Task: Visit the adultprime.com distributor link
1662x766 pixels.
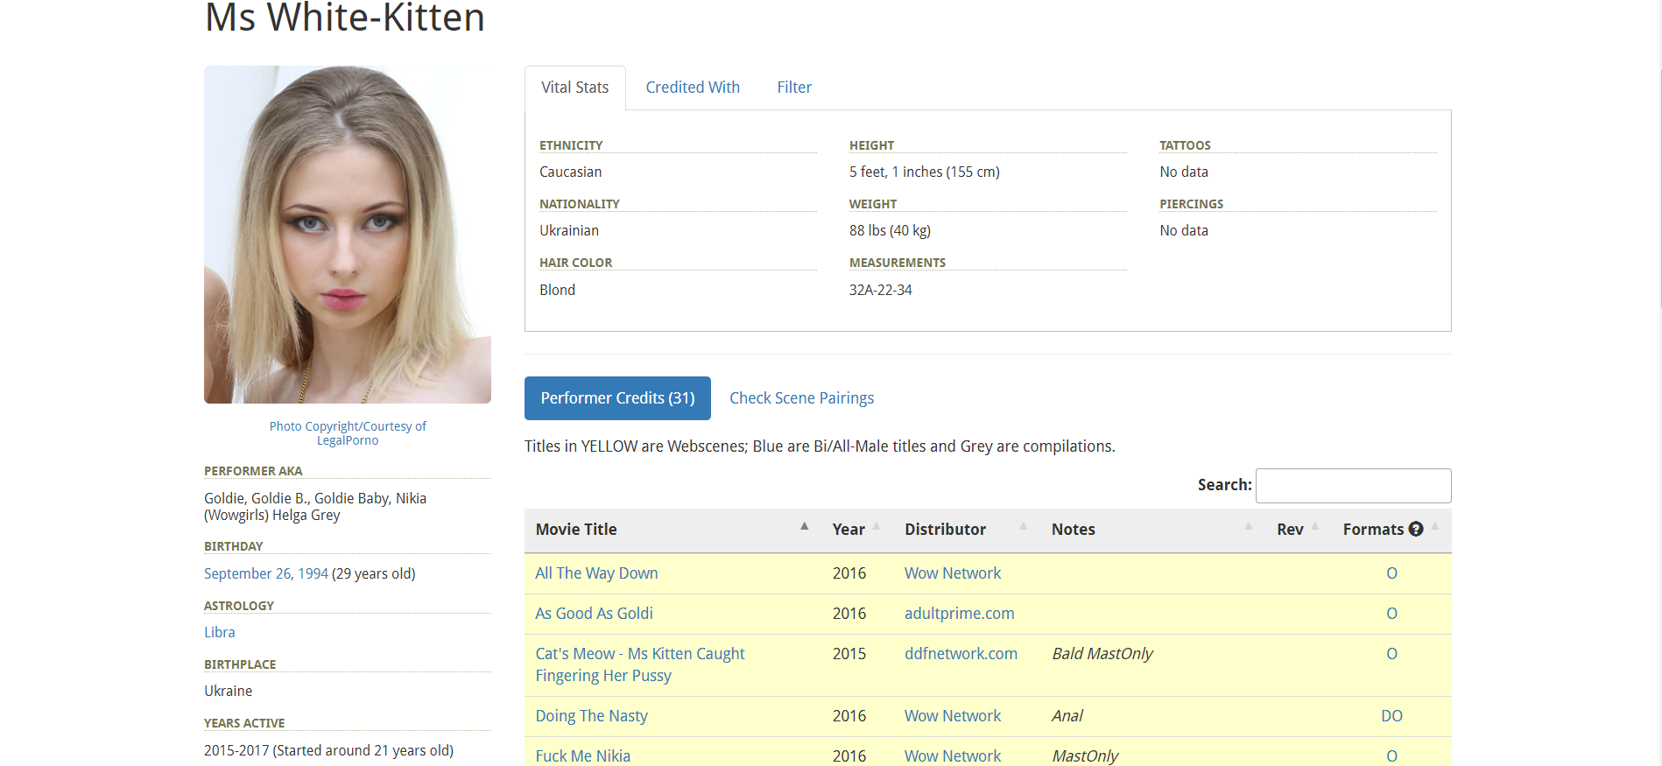Action: [959, 614]
